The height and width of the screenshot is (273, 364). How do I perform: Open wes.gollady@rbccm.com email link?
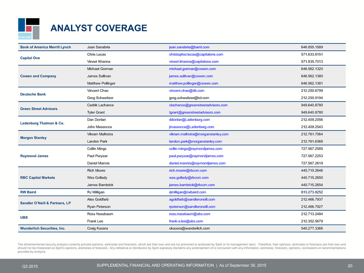coord(189,178)
